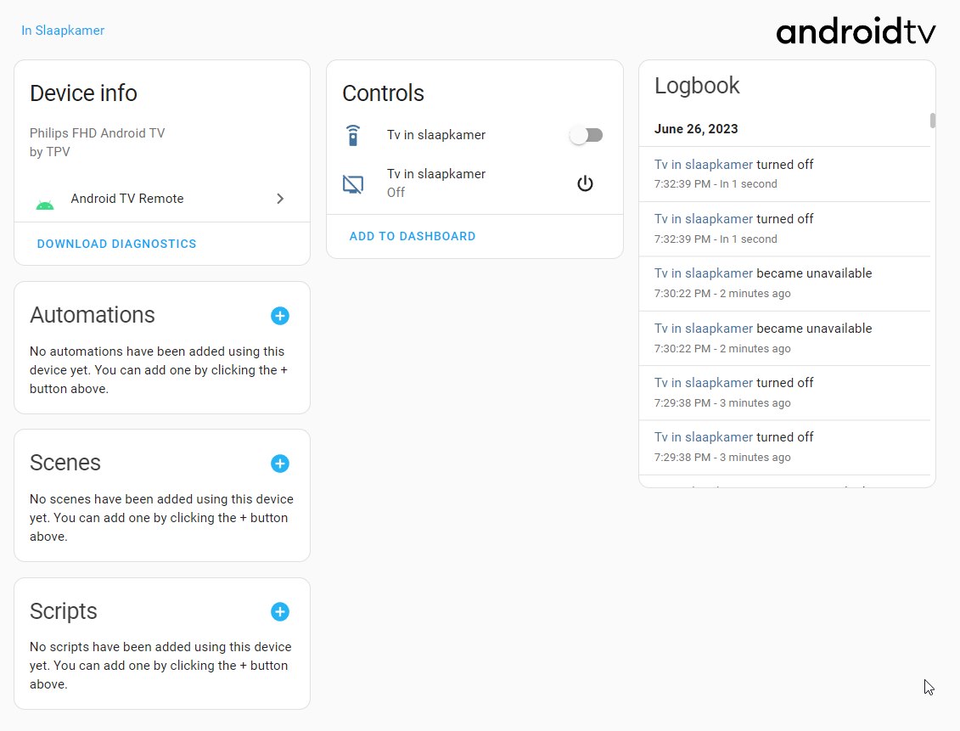Viewport: 960px width, 731px height.
Task: Click the Tv in slaapkamer row in Controls
Action: (x=436, y=134)
